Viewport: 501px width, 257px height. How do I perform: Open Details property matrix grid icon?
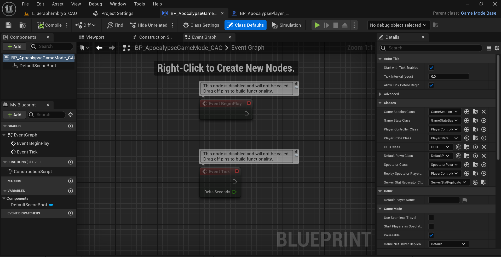click(489, 48)
